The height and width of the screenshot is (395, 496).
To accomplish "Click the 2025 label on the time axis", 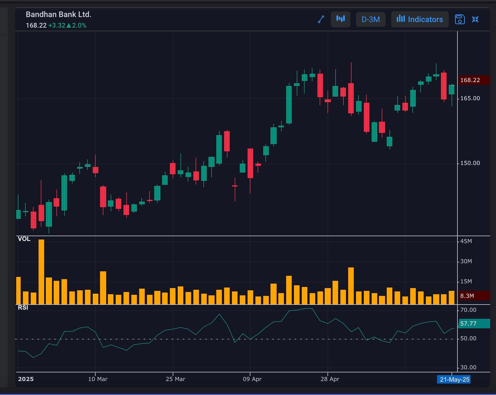I will click(x=26, y=379).
